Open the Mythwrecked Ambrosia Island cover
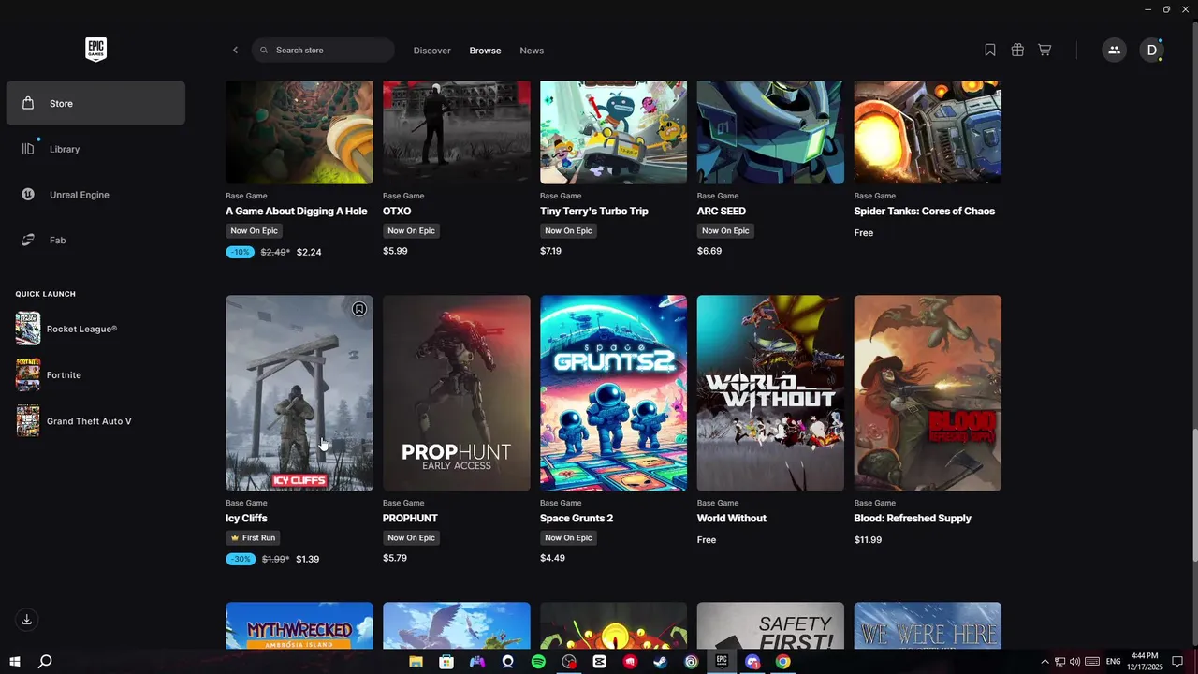The width and height of the screenshot is (1198, 674). pyautogui.click(x=299, y=625)
